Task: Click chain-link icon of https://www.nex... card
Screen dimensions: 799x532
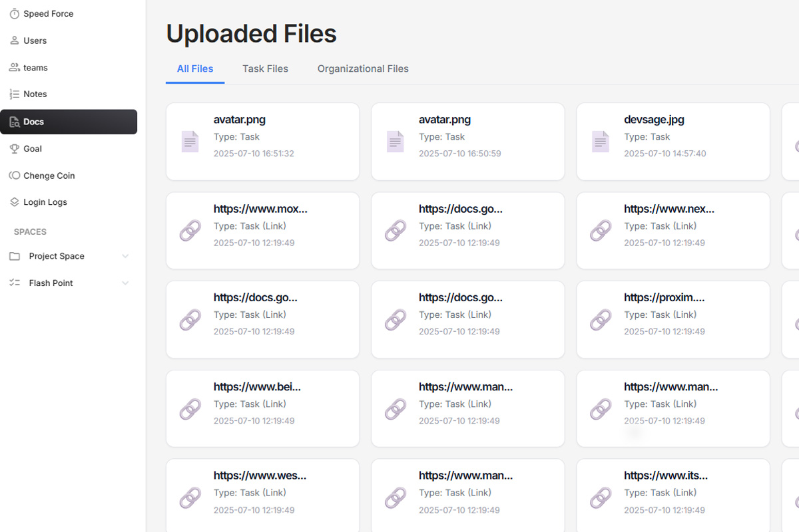Action: [x=601, y=231]
